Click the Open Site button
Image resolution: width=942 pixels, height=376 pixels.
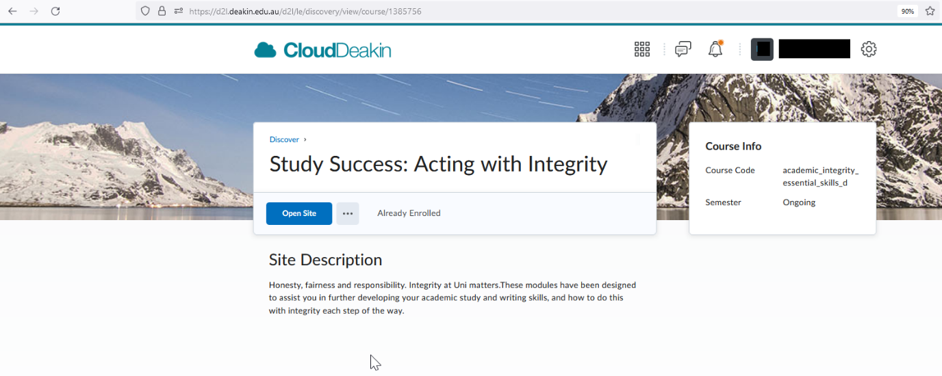[x=299, y=213]
